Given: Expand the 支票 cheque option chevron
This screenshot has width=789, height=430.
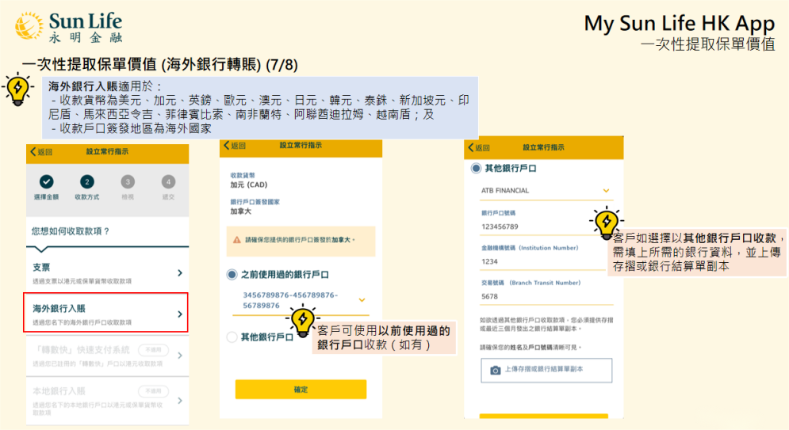Looking at the screenshot, I should click(x=180, y=272).
